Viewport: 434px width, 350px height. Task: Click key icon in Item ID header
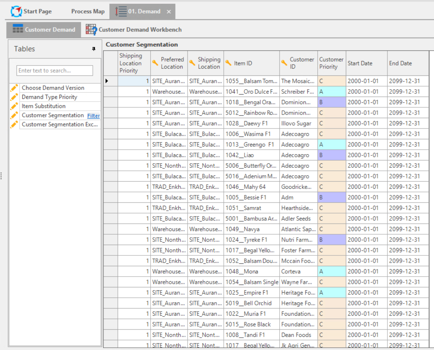228,63
